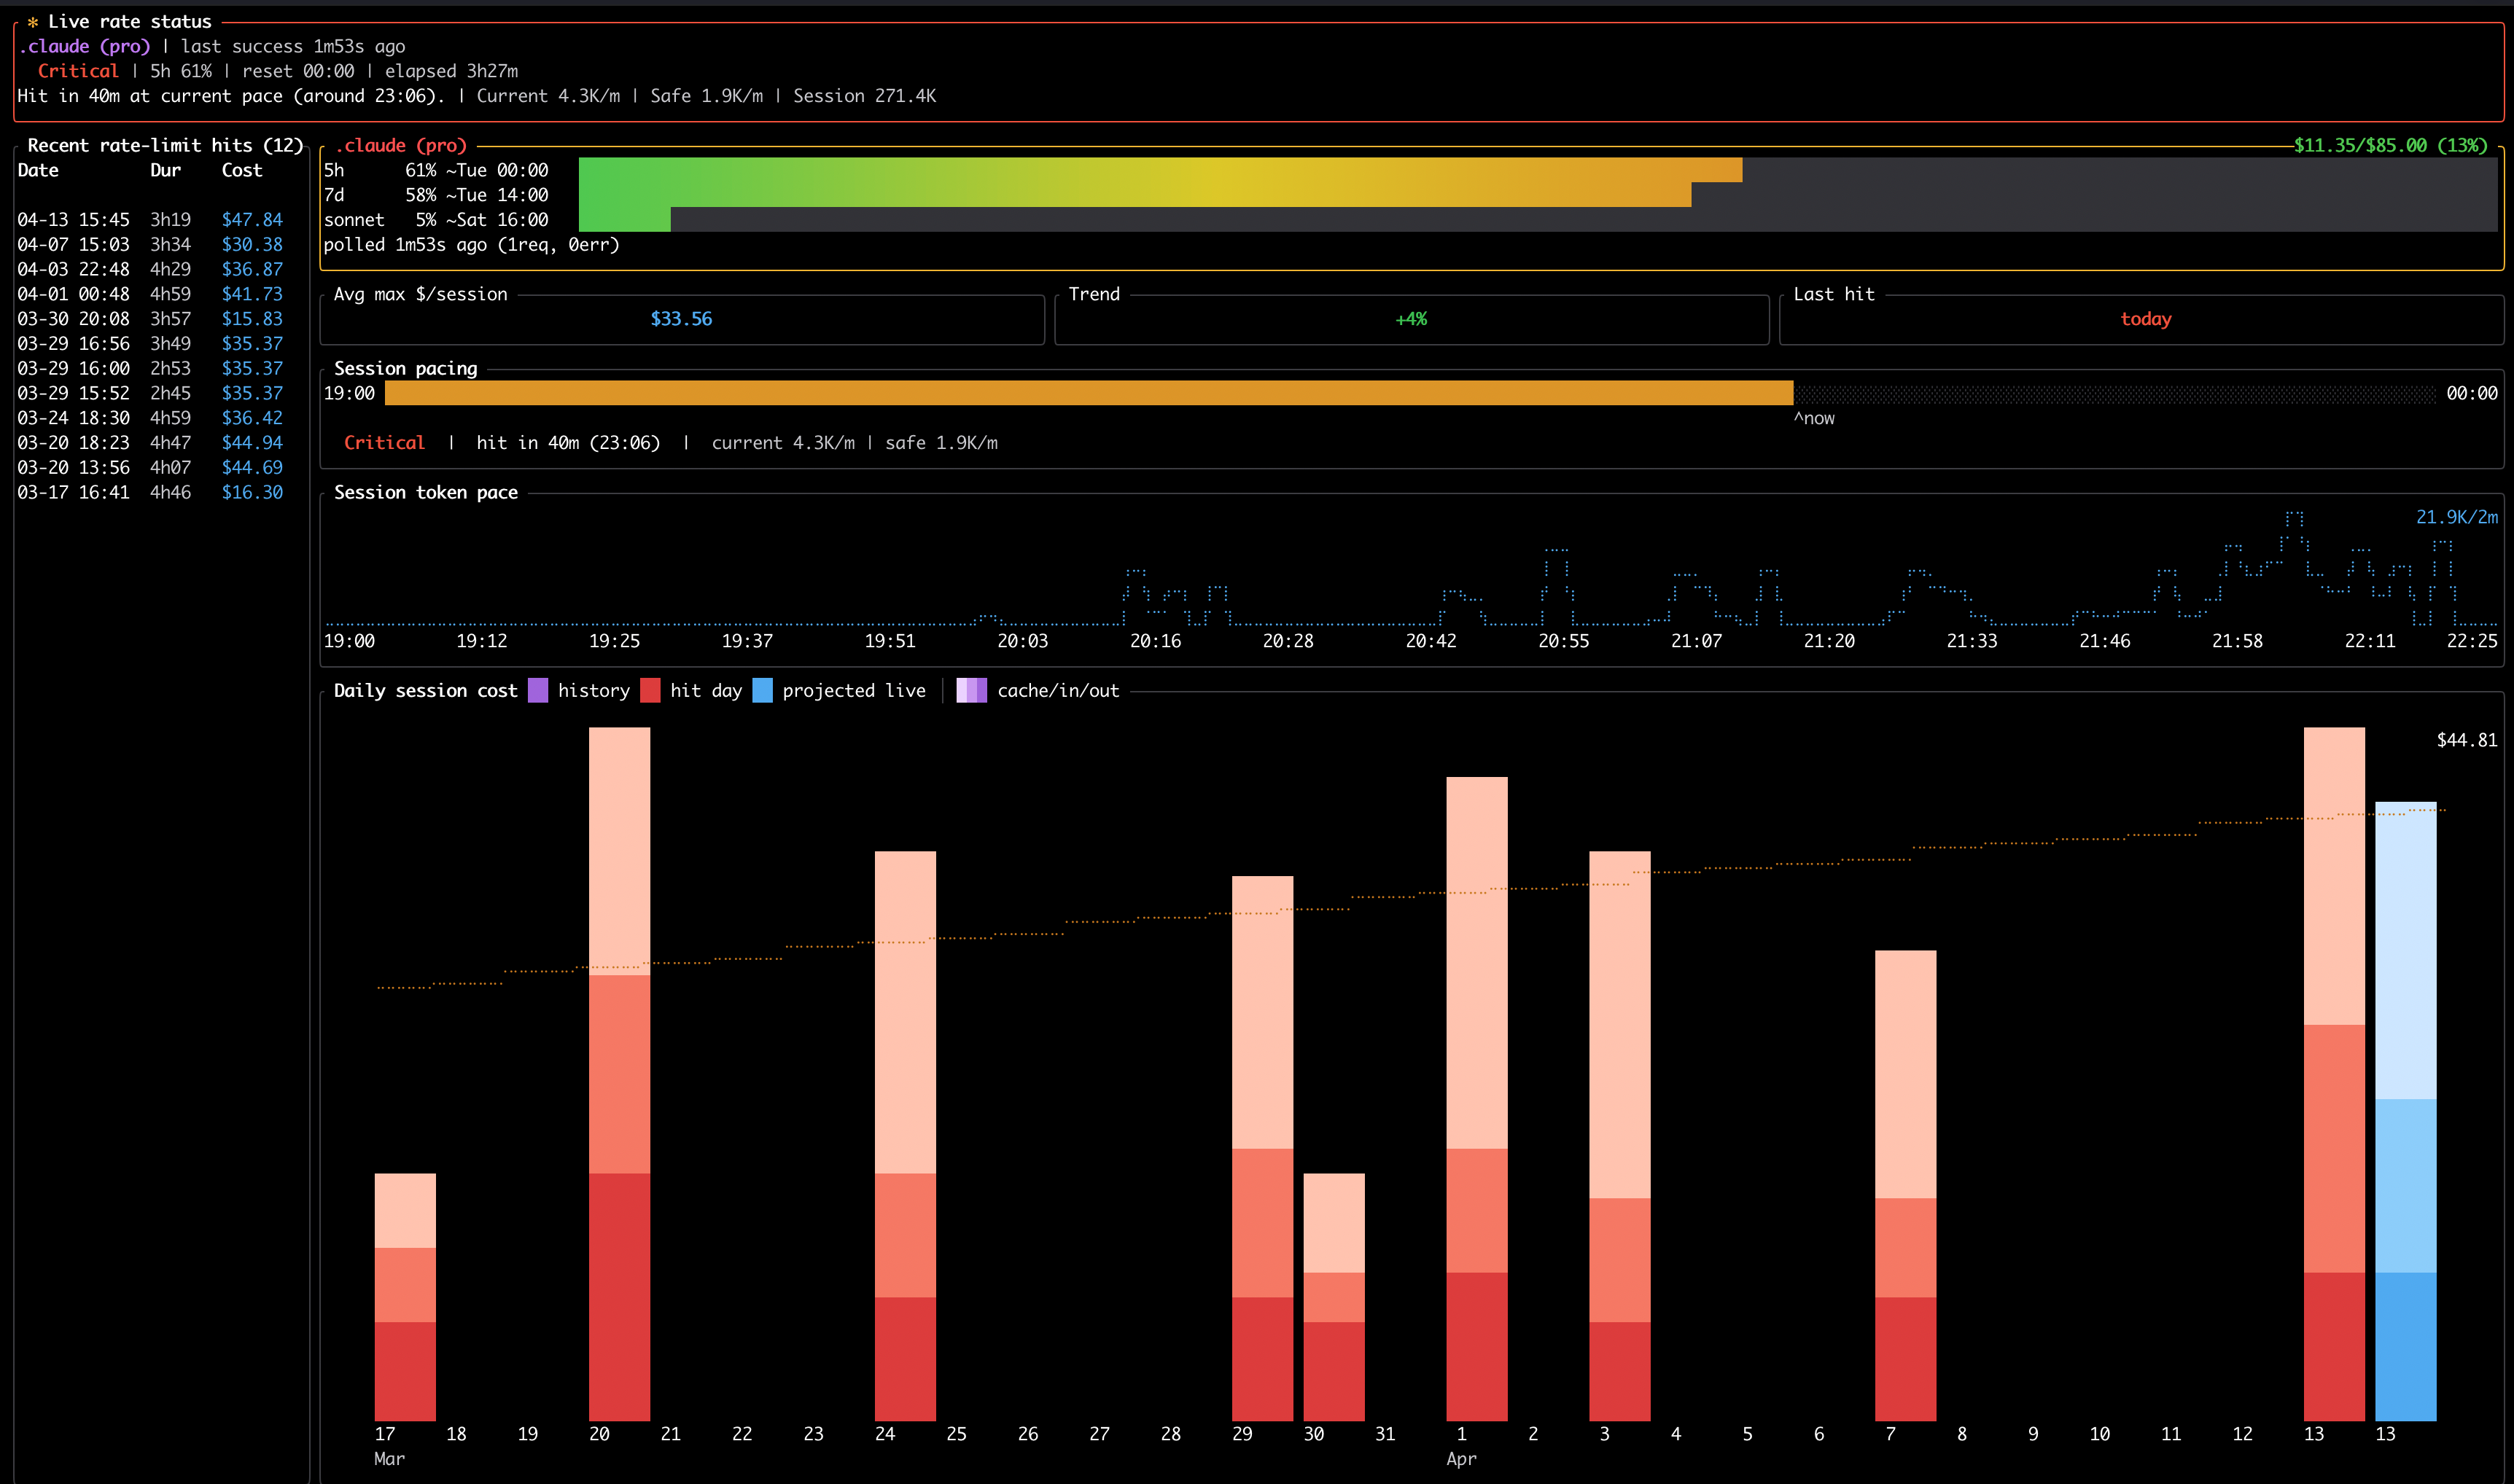Click the Critical label in Session pacing panel

384,443
